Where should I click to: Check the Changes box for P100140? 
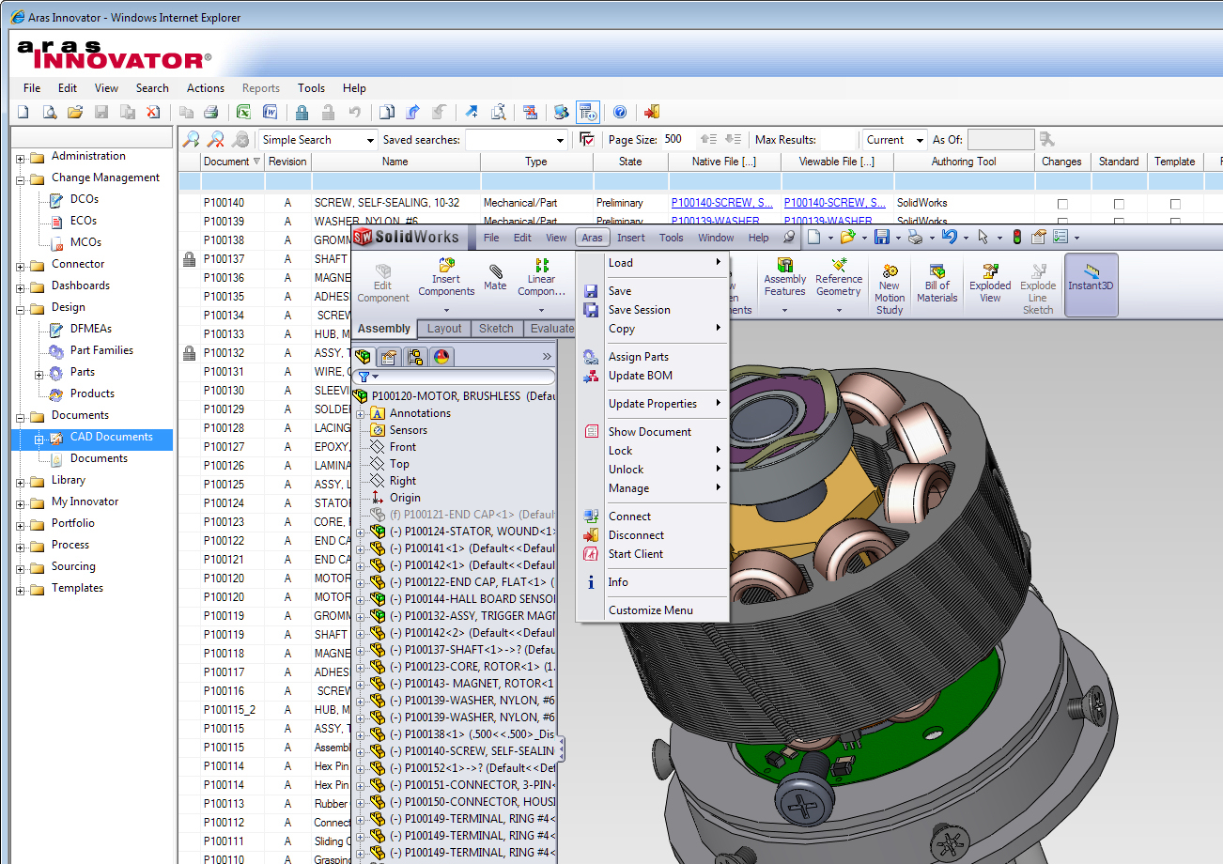(1062, 204)
